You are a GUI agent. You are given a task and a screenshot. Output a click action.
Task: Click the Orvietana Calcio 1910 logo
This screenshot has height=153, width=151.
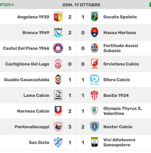[x=95, y=64]
